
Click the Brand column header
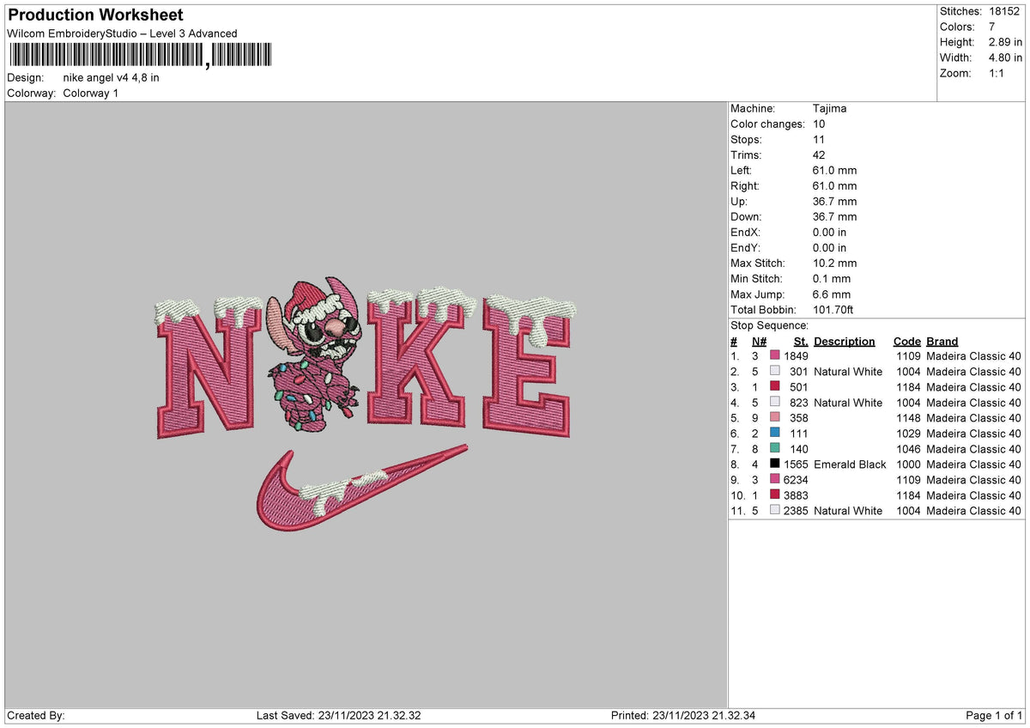(x=942, y=341)
